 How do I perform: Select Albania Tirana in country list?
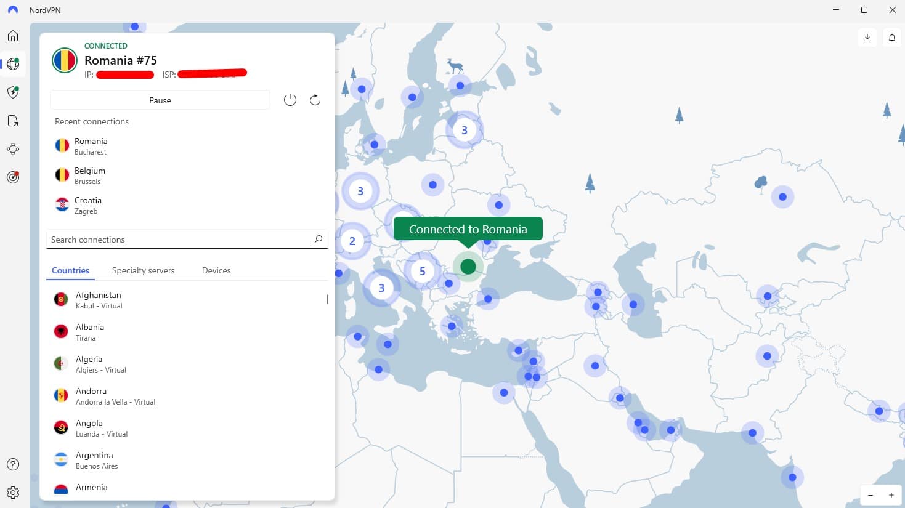click(90, 332)
